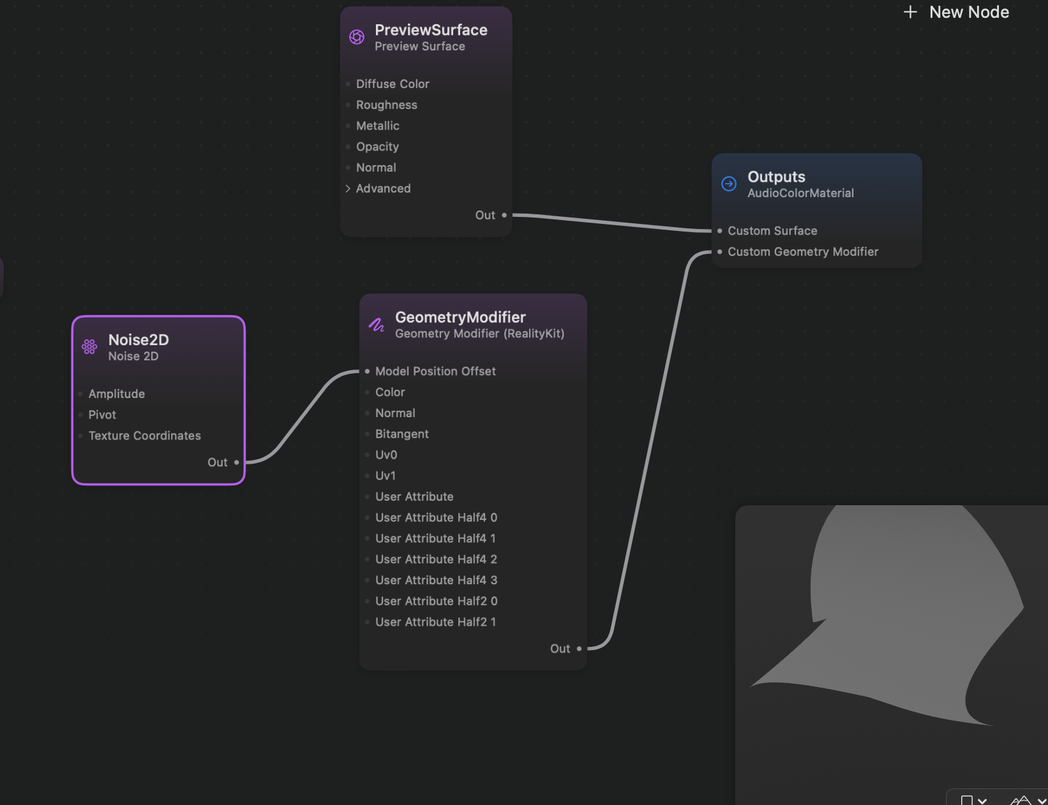Viewport: 1048px width, 805px height.
Task: Select the GeometryModifier node title
Action: tap(460, 317)
